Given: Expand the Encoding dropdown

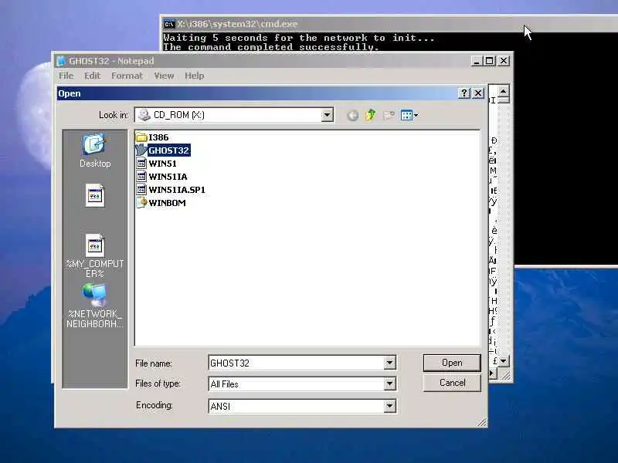Looking at the screenshot, I should (389, 406).
